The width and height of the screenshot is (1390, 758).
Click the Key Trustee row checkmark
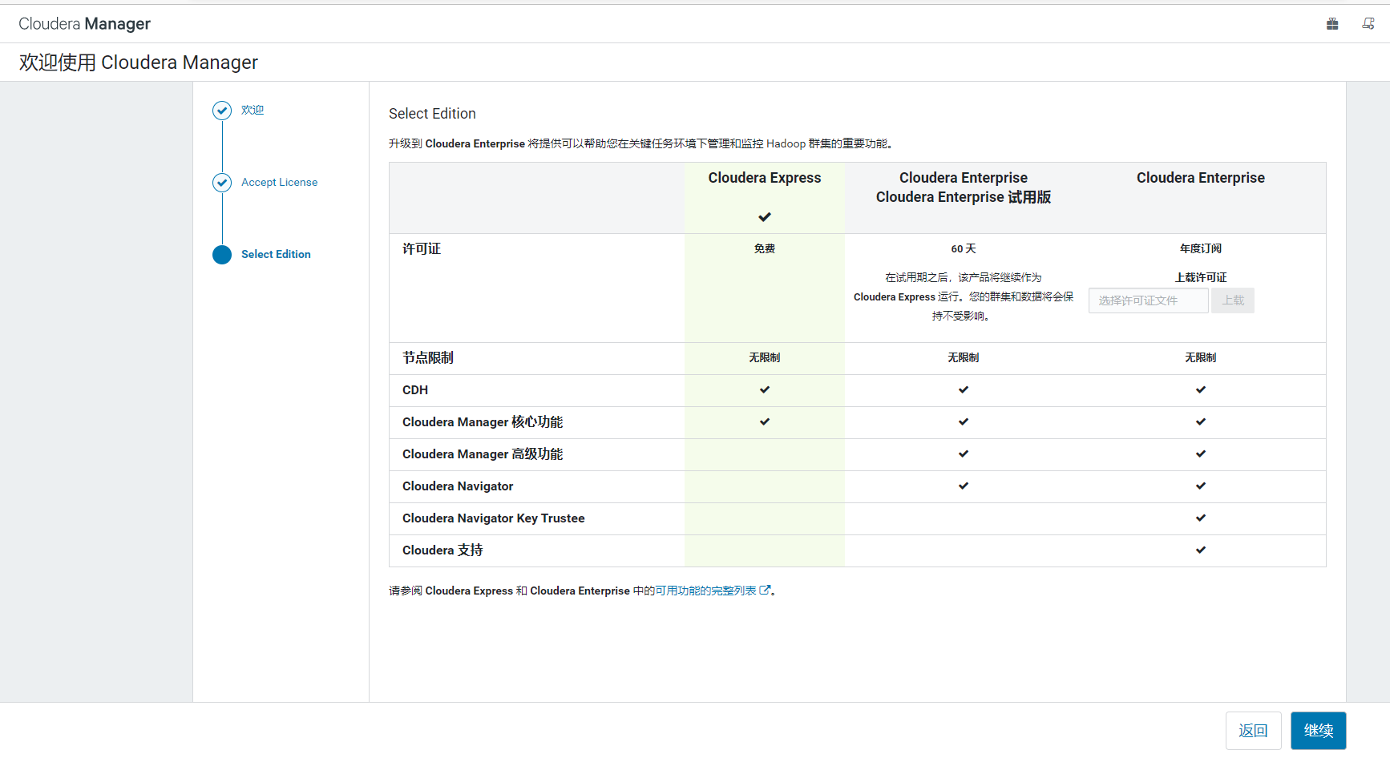pyautogui.click(x=1201, y=518)
